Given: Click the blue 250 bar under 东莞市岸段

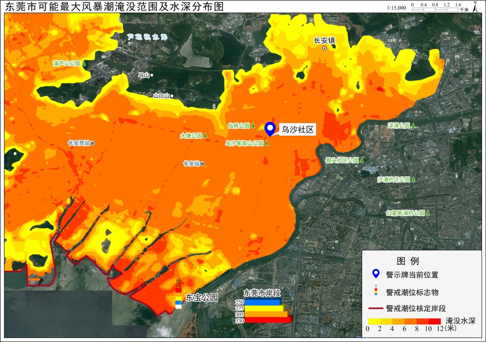Looking at the screenshot, I should tap(263, 302).
